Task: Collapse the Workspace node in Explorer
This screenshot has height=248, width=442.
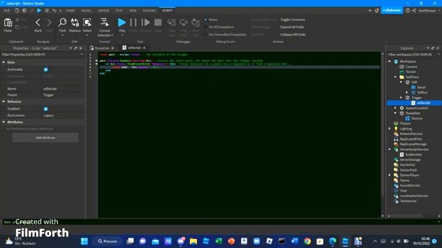Action: click(x=390, y=61)
